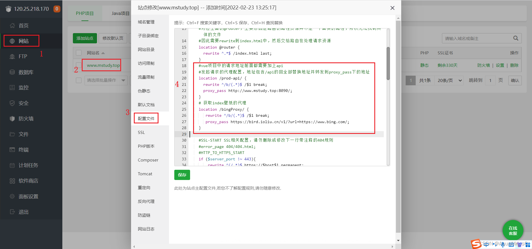532x249 pixels.
Task: Click the 设置 link in site row
Action: [x=500, y=65]
